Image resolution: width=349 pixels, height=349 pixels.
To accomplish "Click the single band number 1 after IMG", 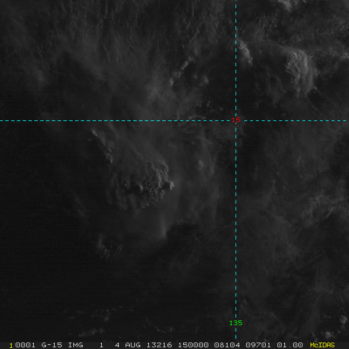I will (100, 345).
